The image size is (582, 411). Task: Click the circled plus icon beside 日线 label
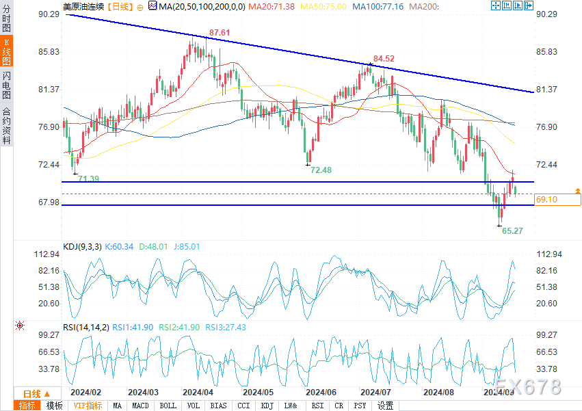coord(140,6)
